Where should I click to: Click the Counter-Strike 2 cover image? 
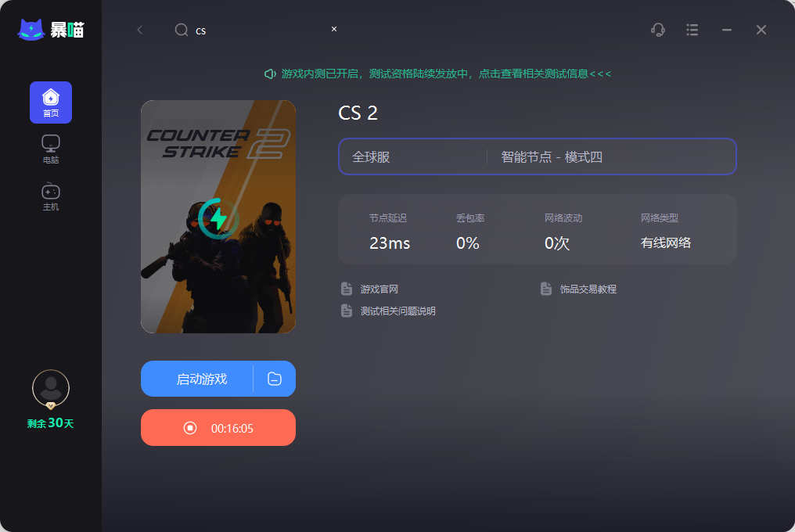tap(218, 217)
